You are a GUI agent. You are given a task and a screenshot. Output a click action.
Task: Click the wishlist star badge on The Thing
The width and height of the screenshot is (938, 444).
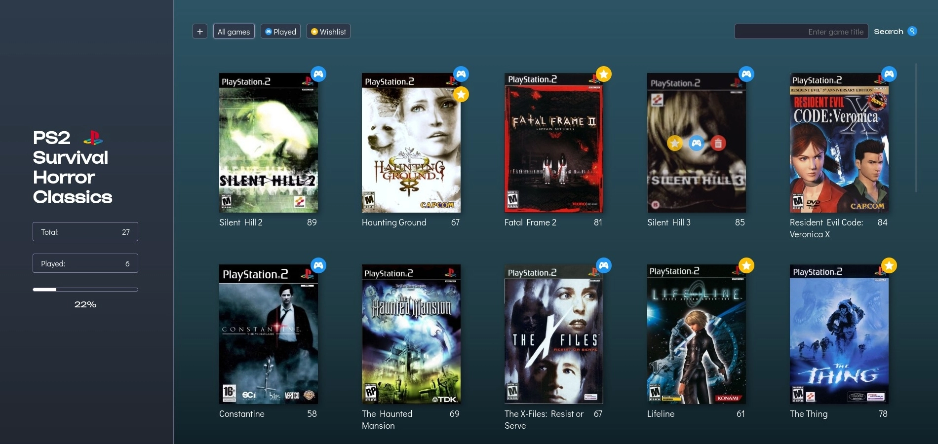(x=889, y=265)
